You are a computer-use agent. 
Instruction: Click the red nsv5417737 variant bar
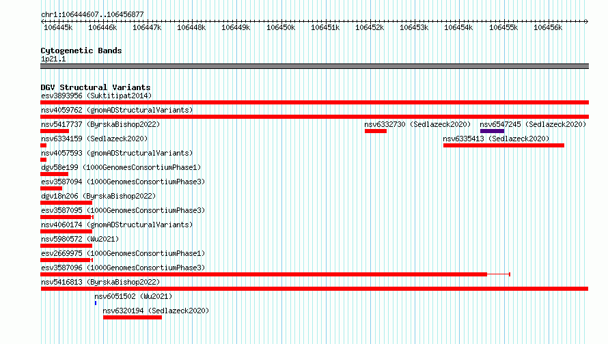[55, 131]
